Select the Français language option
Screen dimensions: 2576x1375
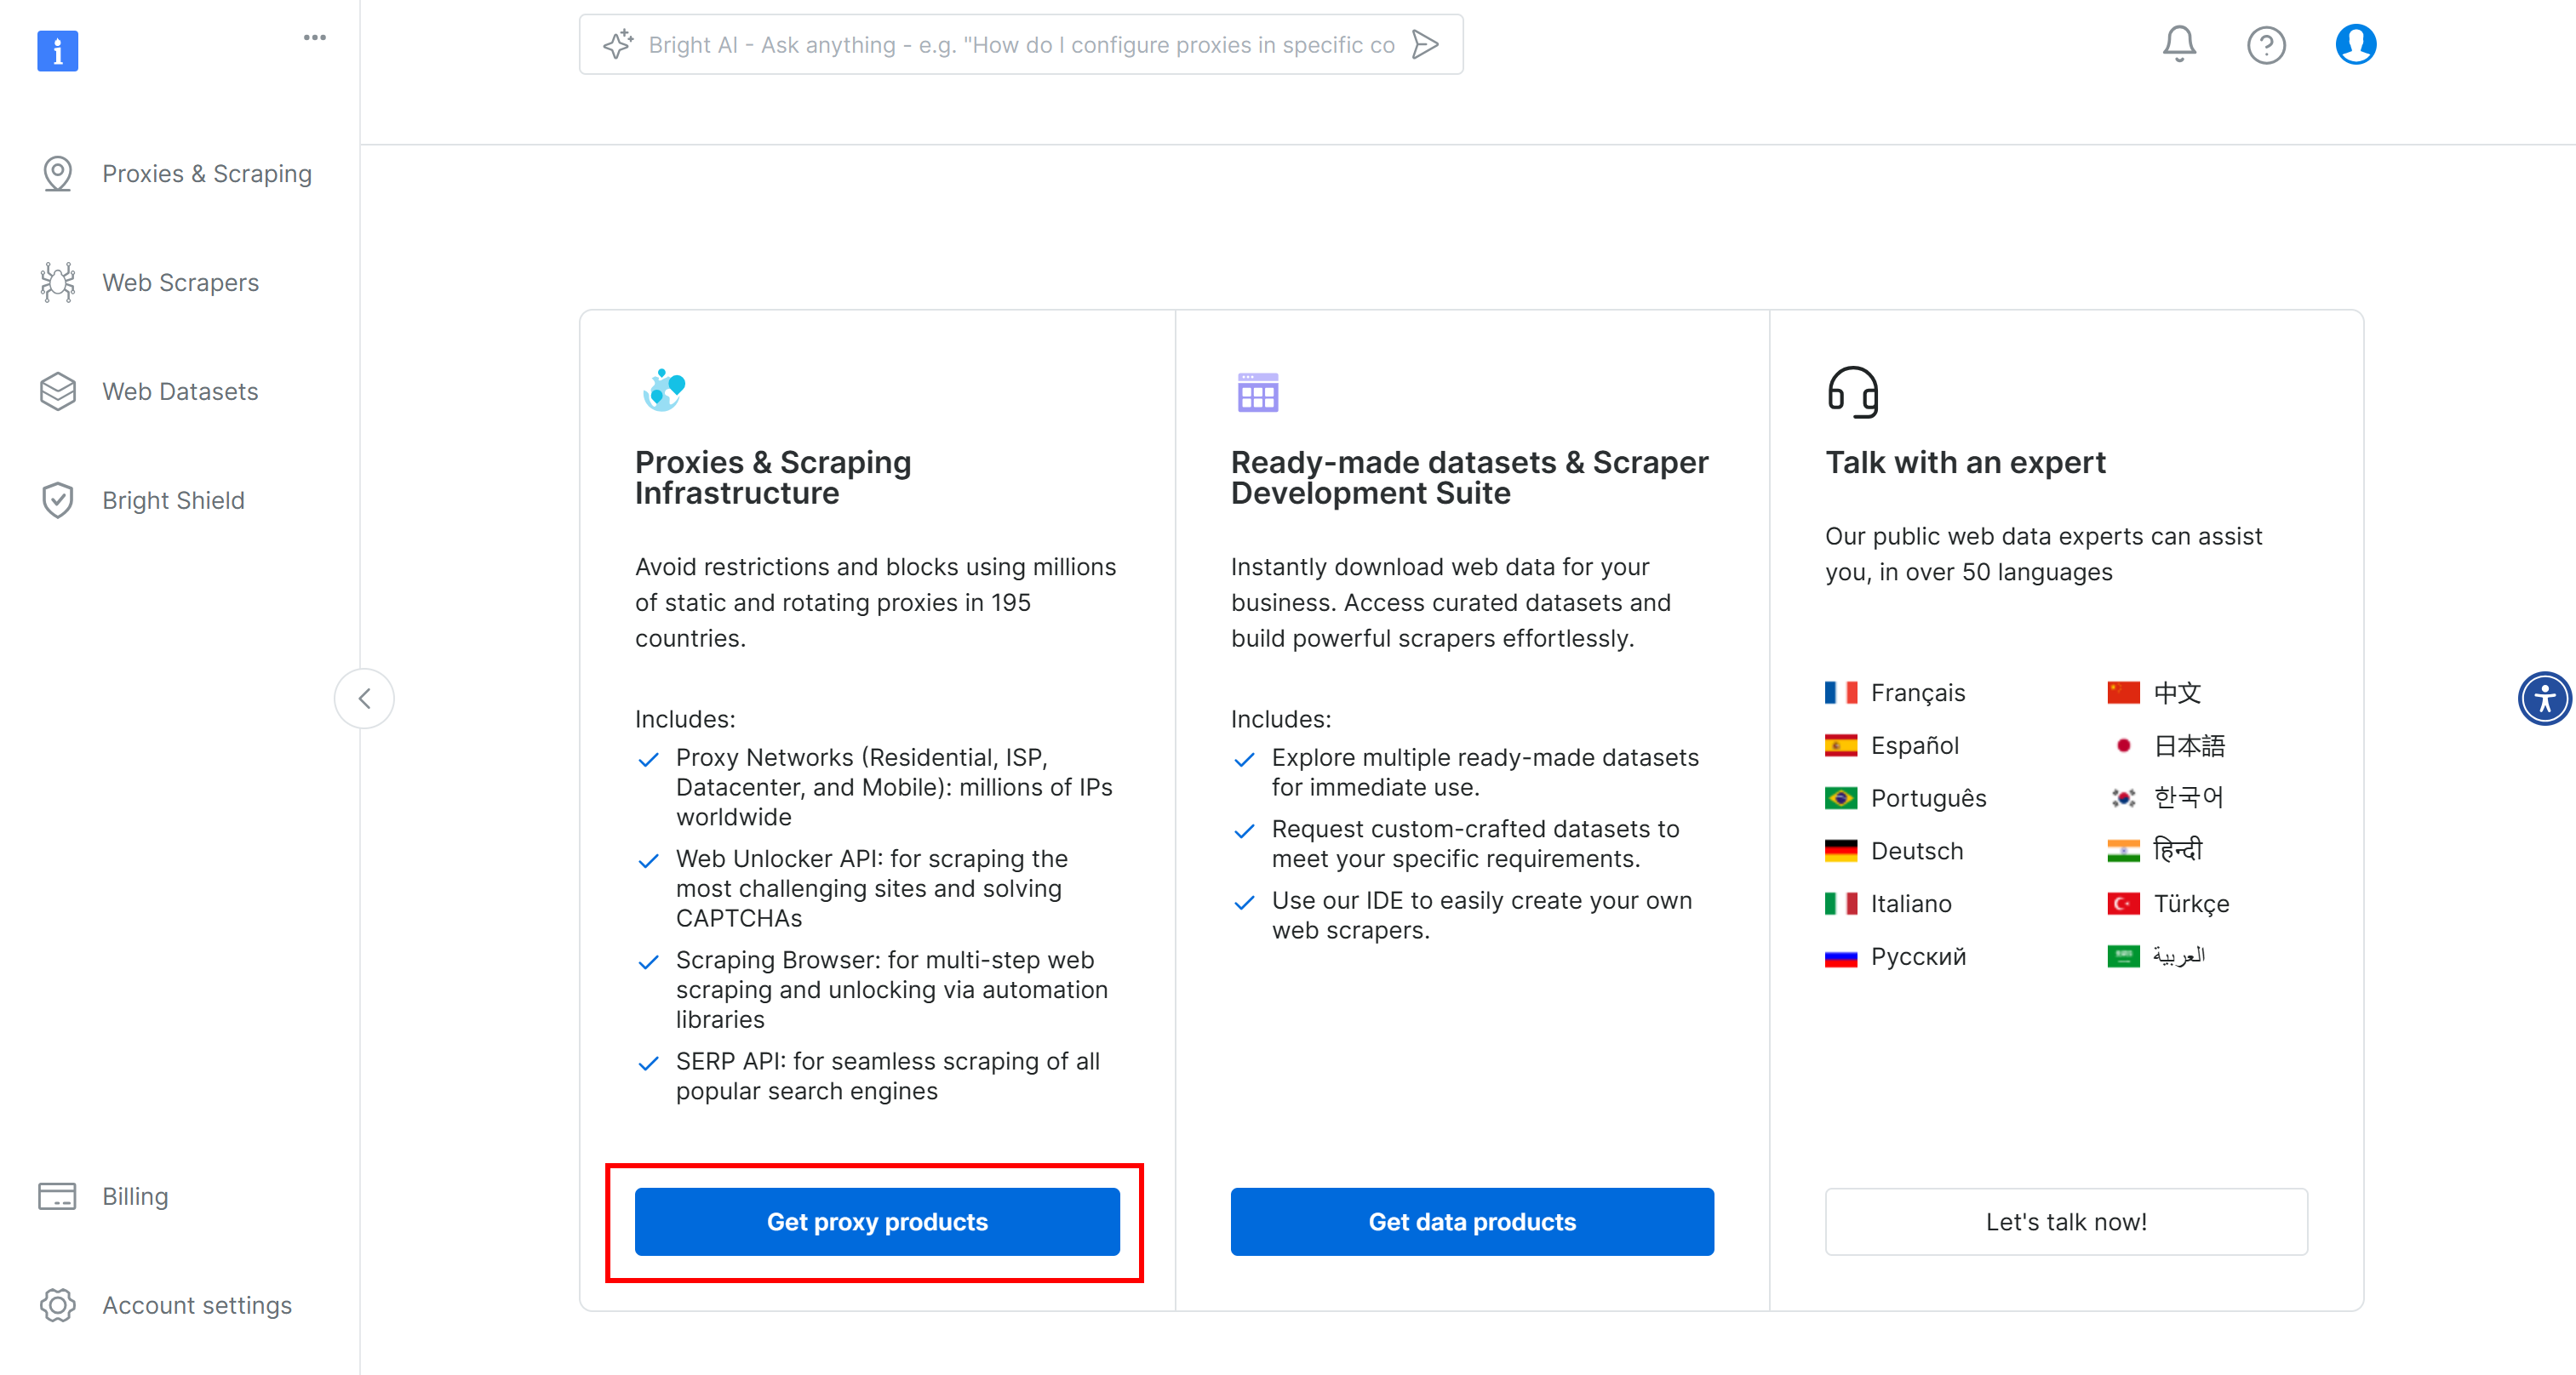[1917, 693]
